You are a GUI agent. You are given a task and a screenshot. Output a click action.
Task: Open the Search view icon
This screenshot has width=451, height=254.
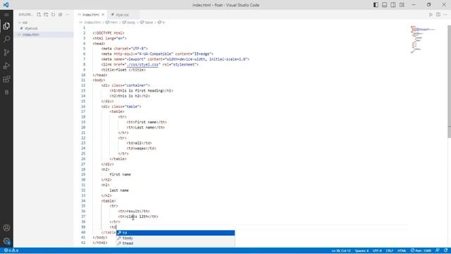(x=6, y=39)
